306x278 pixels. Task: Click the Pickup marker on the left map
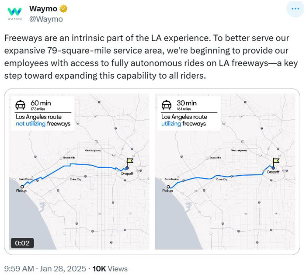[22, 187]
